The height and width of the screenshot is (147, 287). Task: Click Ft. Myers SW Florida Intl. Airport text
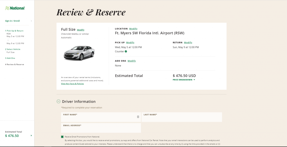click(150, 33)
